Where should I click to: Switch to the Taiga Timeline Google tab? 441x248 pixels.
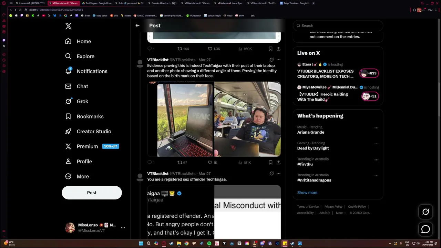(295, 3)
